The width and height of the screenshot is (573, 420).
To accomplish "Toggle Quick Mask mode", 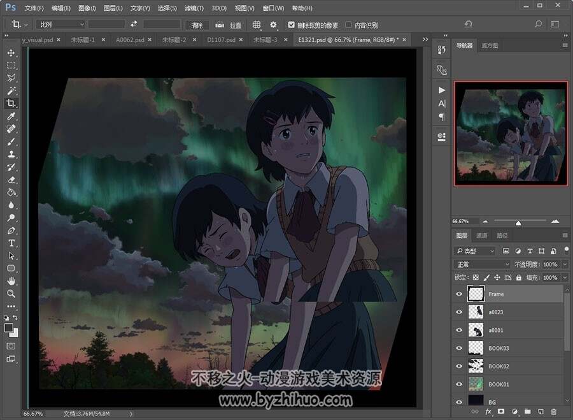I will [11, 345].
